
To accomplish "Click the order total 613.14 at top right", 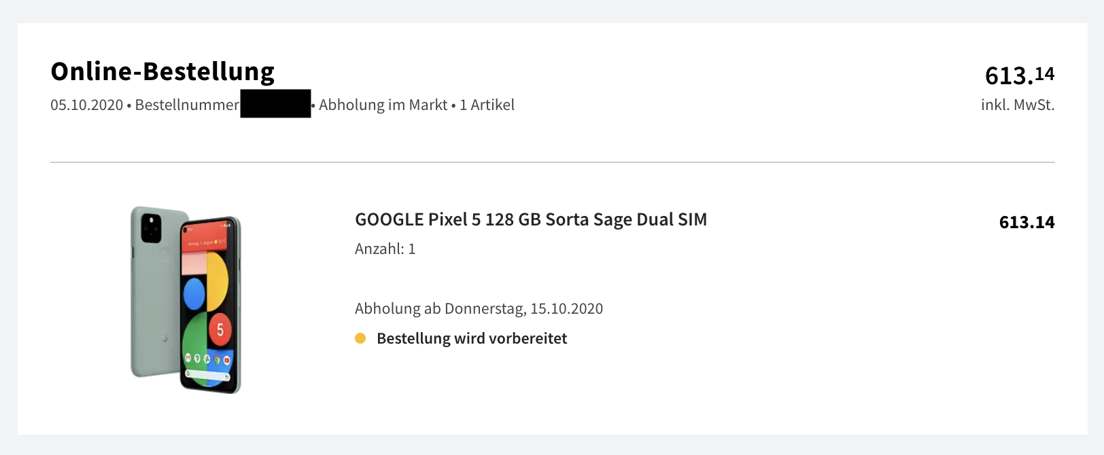I will (x=1020, y=75).
